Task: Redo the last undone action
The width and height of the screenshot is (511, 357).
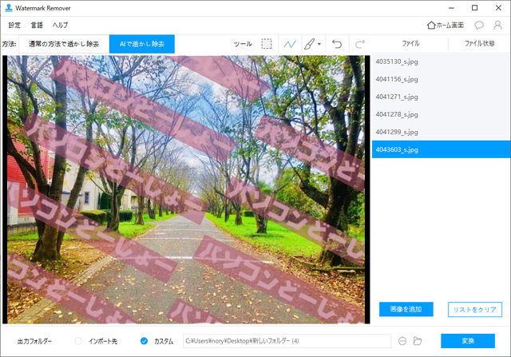Action: pos(359,44)
